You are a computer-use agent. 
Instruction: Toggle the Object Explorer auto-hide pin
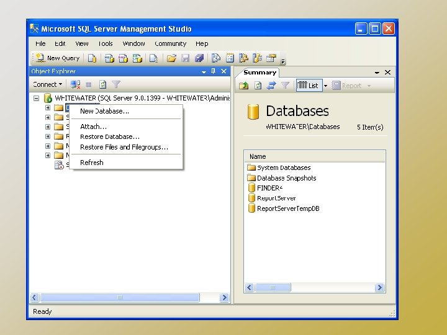tap(213, 71)
